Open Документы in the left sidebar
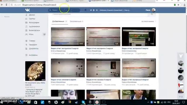The height and width of the screenshot is (105, 187). 34,49
